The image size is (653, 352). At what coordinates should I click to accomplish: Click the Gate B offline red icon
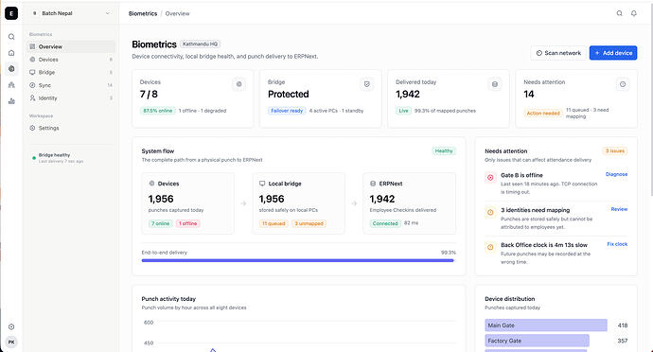[490, 178]
